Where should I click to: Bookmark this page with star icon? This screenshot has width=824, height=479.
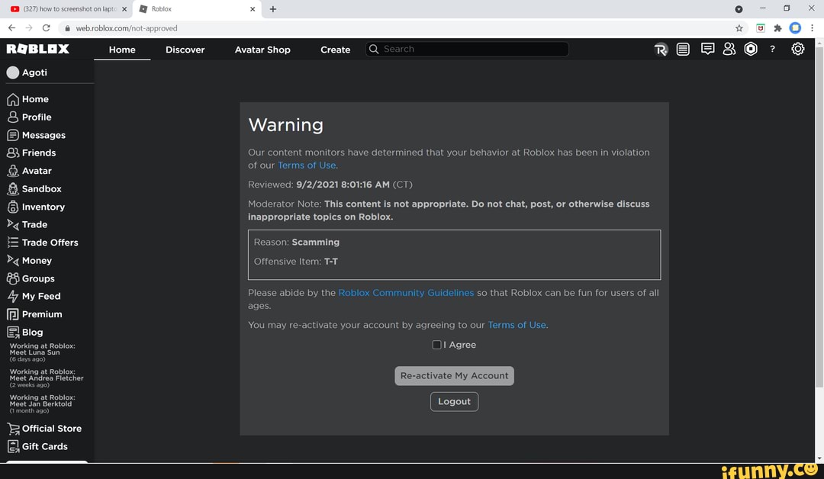(739, 27)
